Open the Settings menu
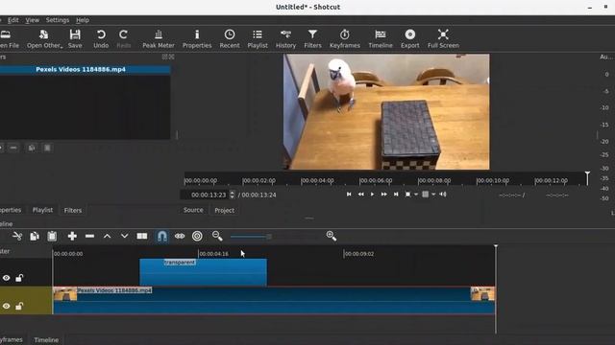The height and width of the screenshot is (345, 615). point(58,20)
